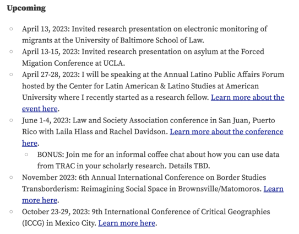The width and height of the screenshot is (299, 234).
Task: Click the text 'University of Baltimore School of Law'
Action: tap(139, 40)
